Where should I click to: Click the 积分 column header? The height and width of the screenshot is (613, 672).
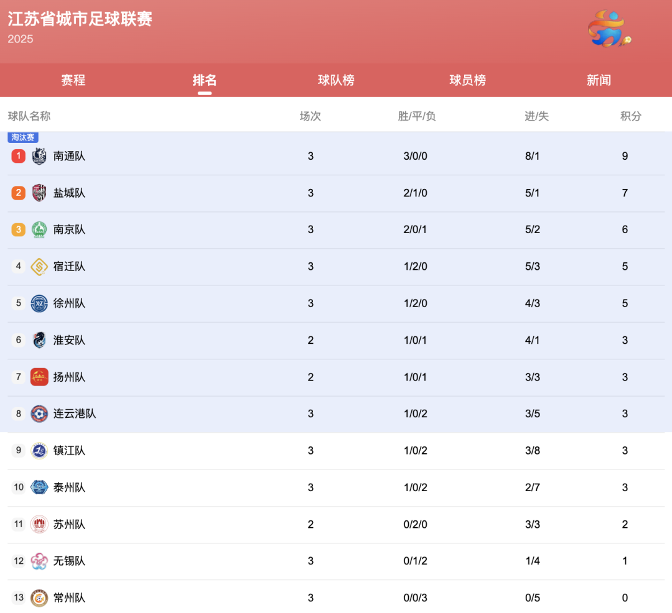coord(630,116)
